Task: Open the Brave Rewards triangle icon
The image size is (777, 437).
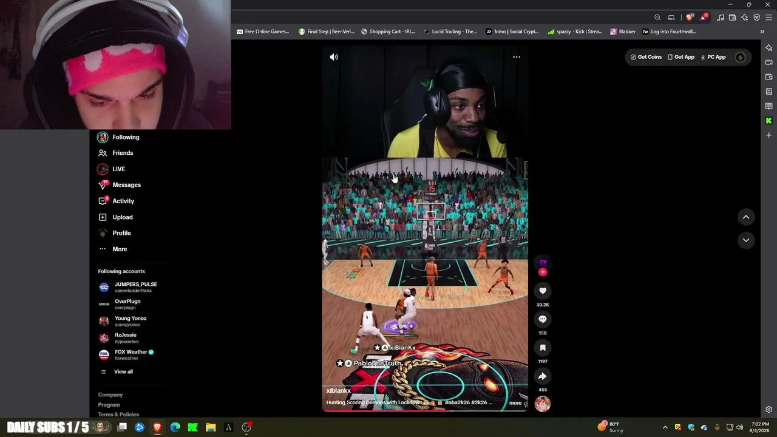Action: click(x=703, y=18)
